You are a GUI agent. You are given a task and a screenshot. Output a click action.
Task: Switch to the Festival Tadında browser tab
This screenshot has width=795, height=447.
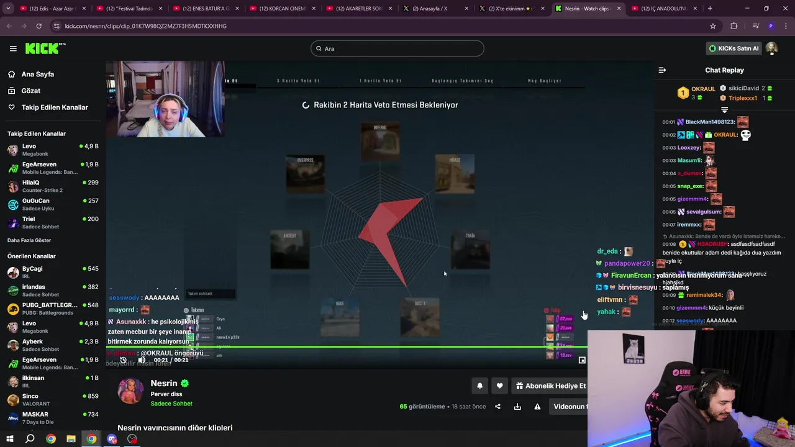[129, 9]
